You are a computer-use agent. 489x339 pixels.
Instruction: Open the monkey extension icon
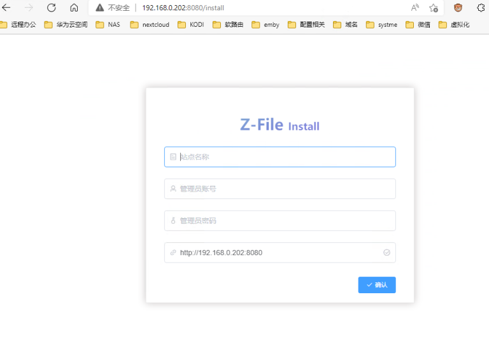(458, 8)
